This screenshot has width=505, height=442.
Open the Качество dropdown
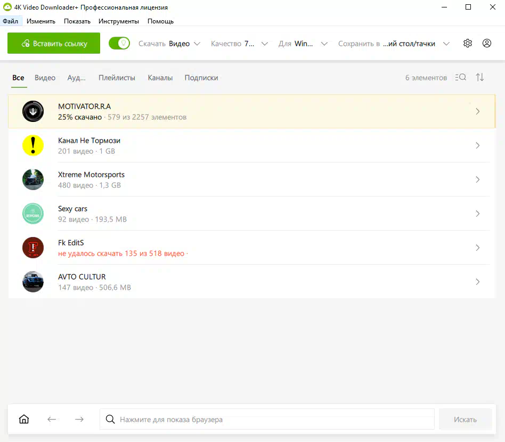coord(239,44)
